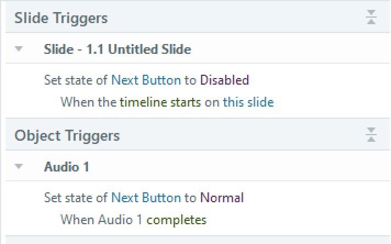
Task: Click the this slide link
Action: [x=248, y=102]
